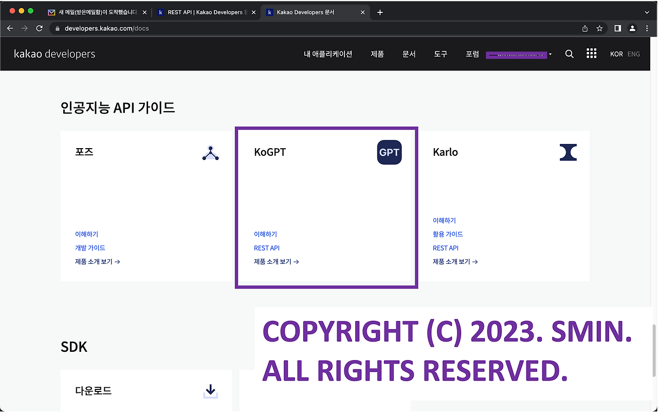Open 내 애플리케이션 menu
This screenshot has width=658, height=412.
pyautogui.click(x=328, y=54)
